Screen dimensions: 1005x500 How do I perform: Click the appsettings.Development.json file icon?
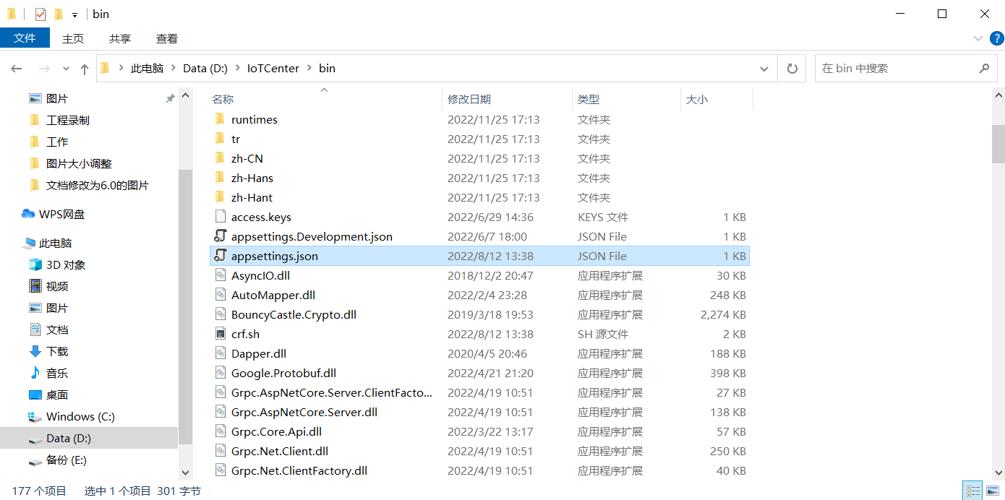coord(221,236)
